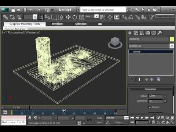Switch to the Freeform tab
This screenshot has width=176, height=132.
pyautogui.click(x=58, y=24)
